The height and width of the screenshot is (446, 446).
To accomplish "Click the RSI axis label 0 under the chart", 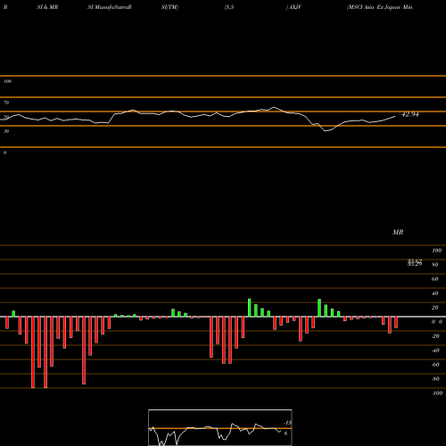I will [x=4, y=153].
